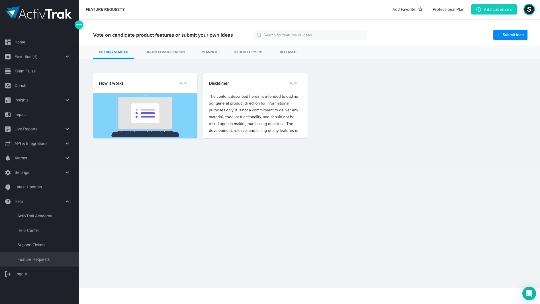The image size is (540, 304).
Task: Open How it works laptop illustration
Action: click(145, 116)
